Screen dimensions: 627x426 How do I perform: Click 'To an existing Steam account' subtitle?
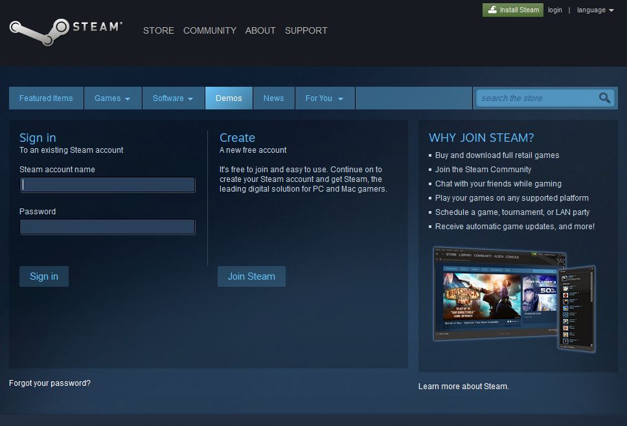pyautogui.click(x=71, y=150)
